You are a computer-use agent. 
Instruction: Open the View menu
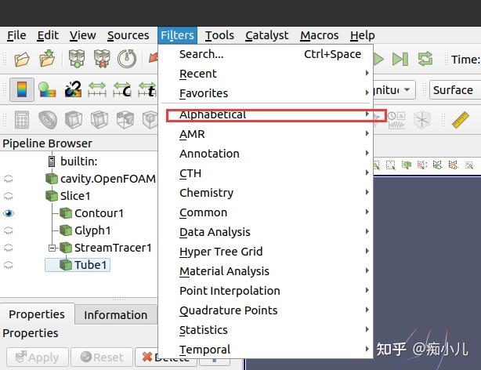(x=83, y=35)
